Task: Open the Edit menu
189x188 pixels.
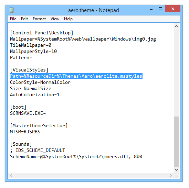Action: (24, 19)
